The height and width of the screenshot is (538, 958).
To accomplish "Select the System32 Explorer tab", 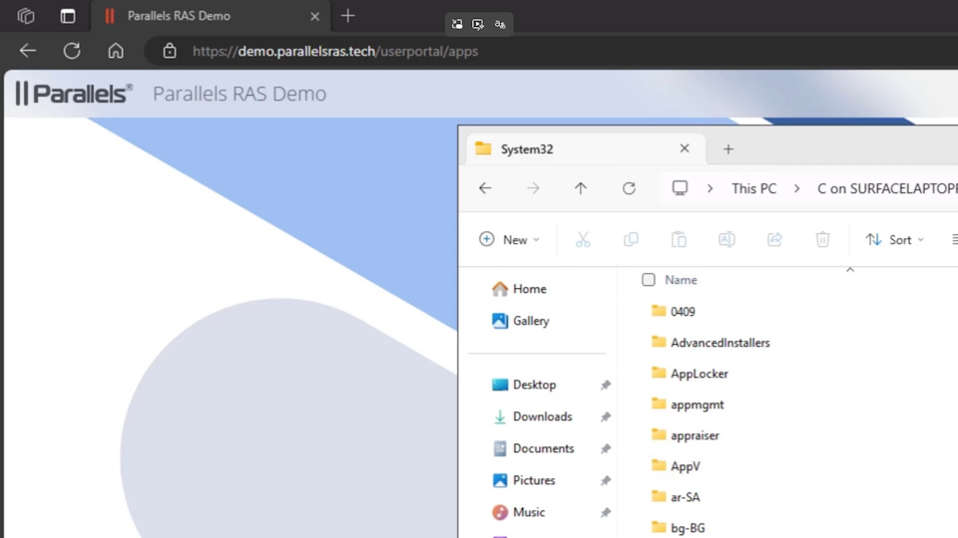I will (586, 148).
